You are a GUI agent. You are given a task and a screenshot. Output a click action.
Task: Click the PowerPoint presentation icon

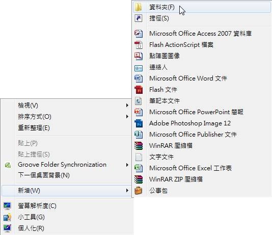(x=139, y=112)
